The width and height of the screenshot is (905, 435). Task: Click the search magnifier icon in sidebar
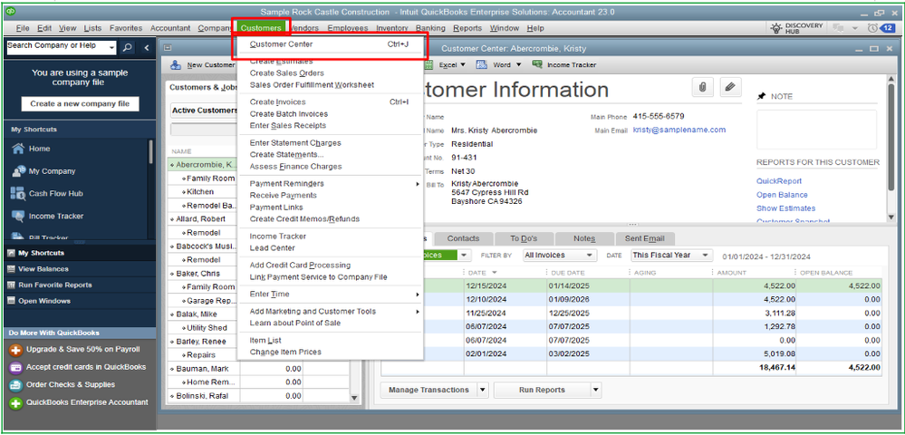(x=128, y=48)
